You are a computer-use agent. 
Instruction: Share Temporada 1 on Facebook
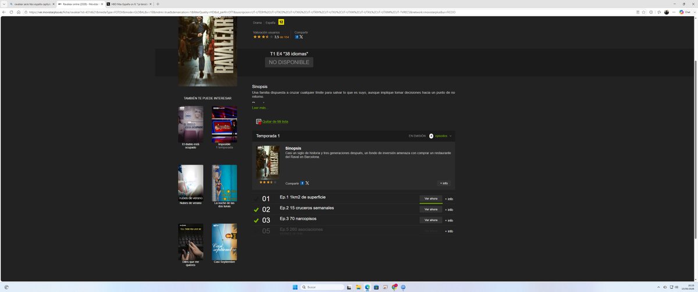302,183
